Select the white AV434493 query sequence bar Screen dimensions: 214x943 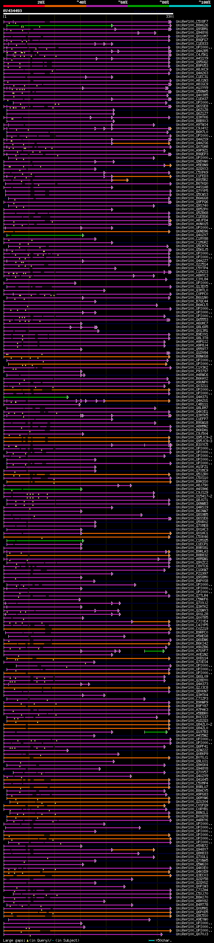point(88,14)
